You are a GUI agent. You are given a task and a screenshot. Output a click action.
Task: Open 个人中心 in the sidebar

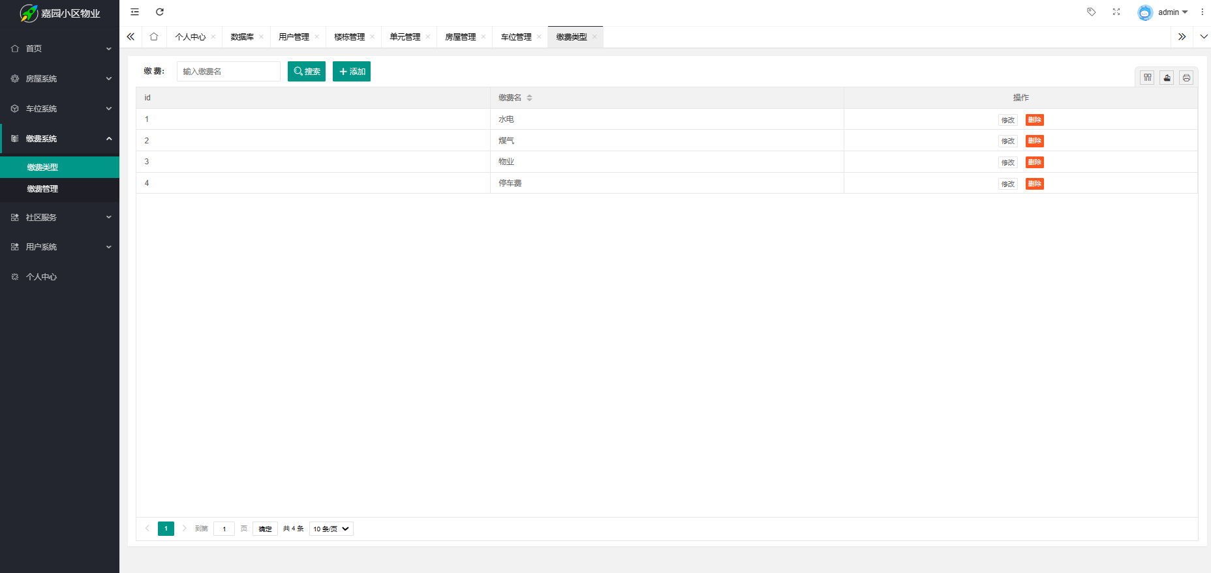[59, 277]
